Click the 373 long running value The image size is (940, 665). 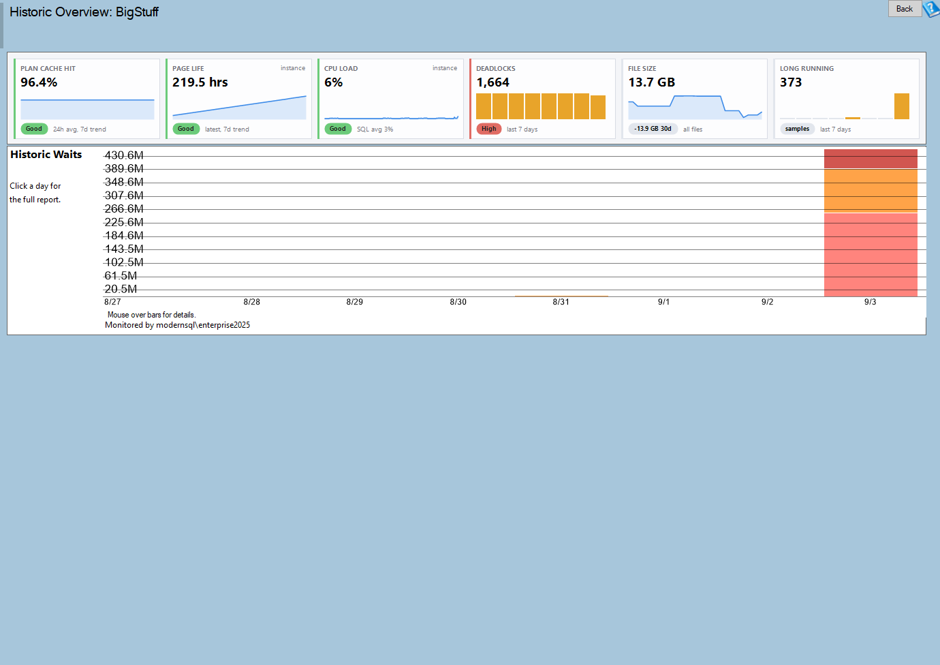pos(791,82)
